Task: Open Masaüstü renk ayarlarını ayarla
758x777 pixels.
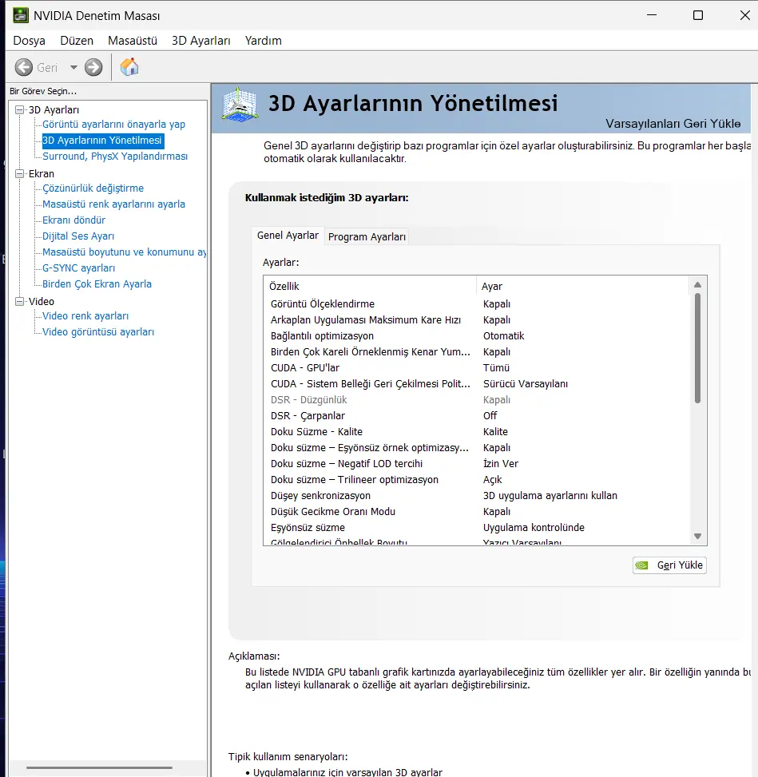Action: [113, 204]
